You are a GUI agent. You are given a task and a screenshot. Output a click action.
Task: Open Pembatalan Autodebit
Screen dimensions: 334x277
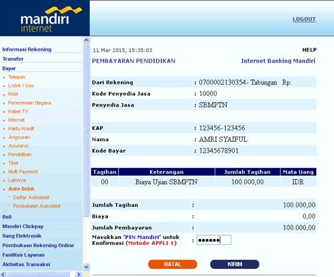(37, 206)
